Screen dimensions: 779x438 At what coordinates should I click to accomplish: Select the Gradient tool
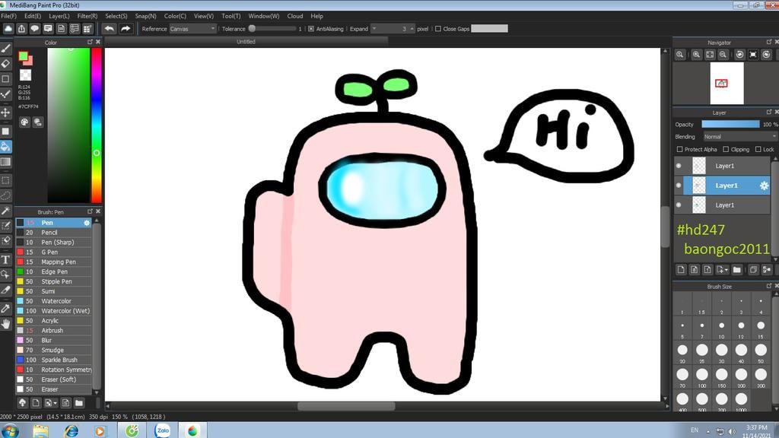[6, 162]
